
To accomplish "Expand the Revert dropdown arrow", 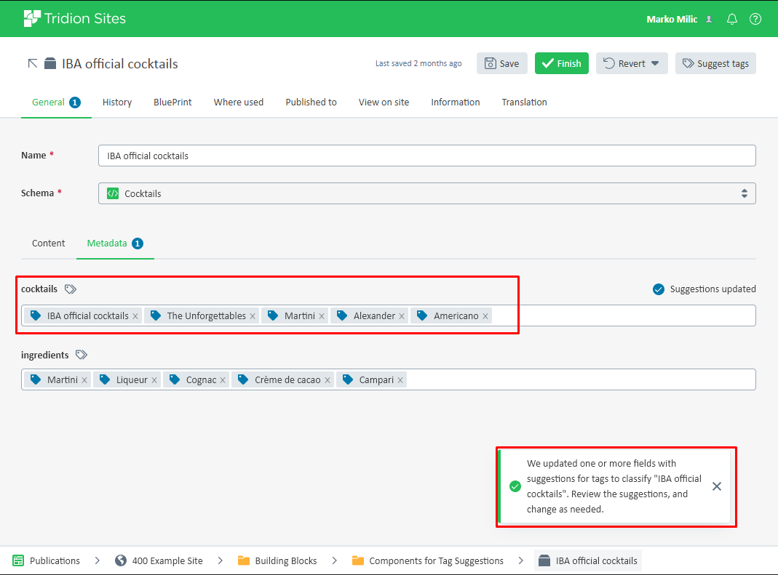I will coord(655,63).
